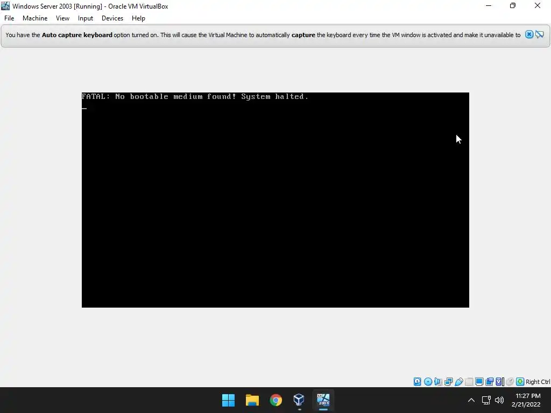Open the Windows Start menu
551x413 pixels.
(228, 400)
